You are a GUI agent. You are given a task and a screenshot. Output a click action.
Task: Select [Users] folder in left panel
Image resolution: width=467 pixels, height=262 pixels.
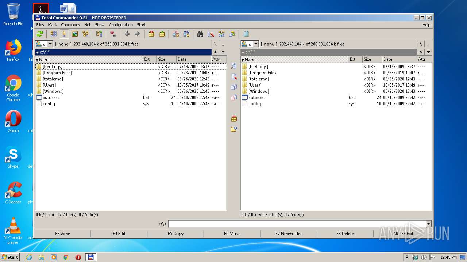point(130,85)
